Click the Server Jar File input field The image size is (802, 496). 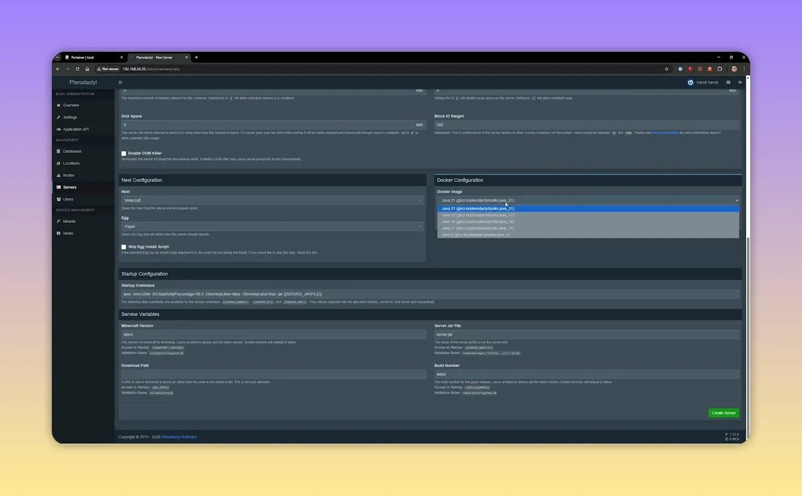coord(586,335)
